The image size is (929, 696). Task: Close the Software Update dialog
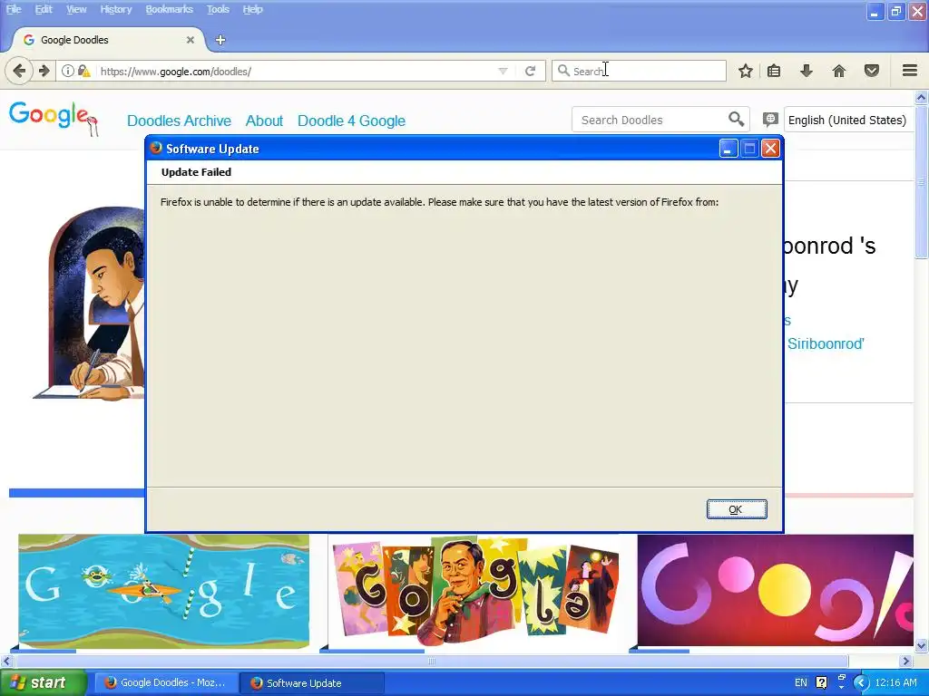click(770, 149)
